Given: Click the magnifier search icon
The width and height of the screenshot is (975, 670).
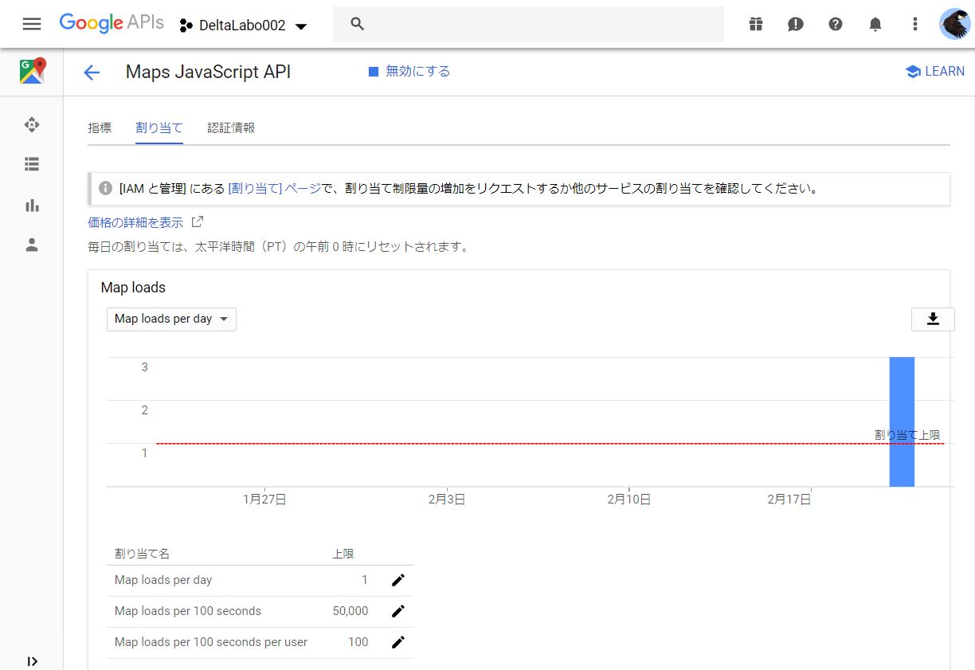Looking at the screenshot, I should coord(358,24).
